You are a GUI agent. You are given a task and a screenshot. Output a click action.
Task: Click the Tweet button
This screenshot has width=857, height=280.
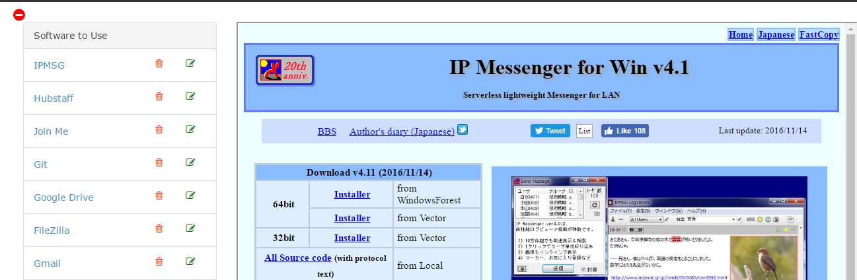coord(550,131)
